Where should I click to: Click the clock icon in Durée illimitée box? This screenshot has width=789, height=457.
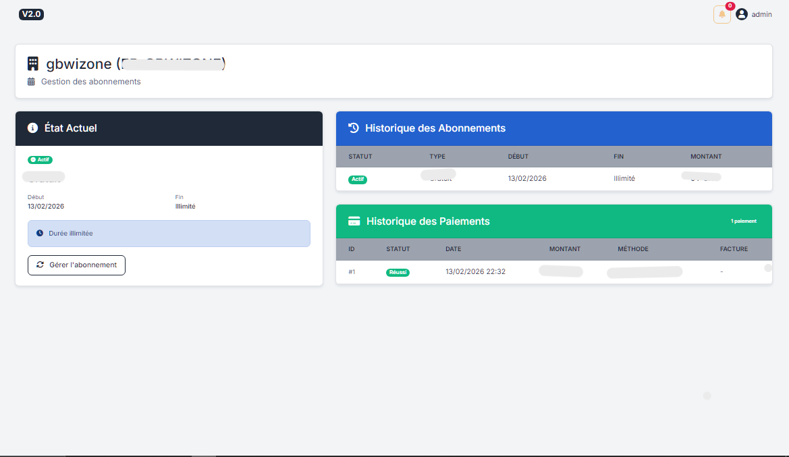[40, 233]
